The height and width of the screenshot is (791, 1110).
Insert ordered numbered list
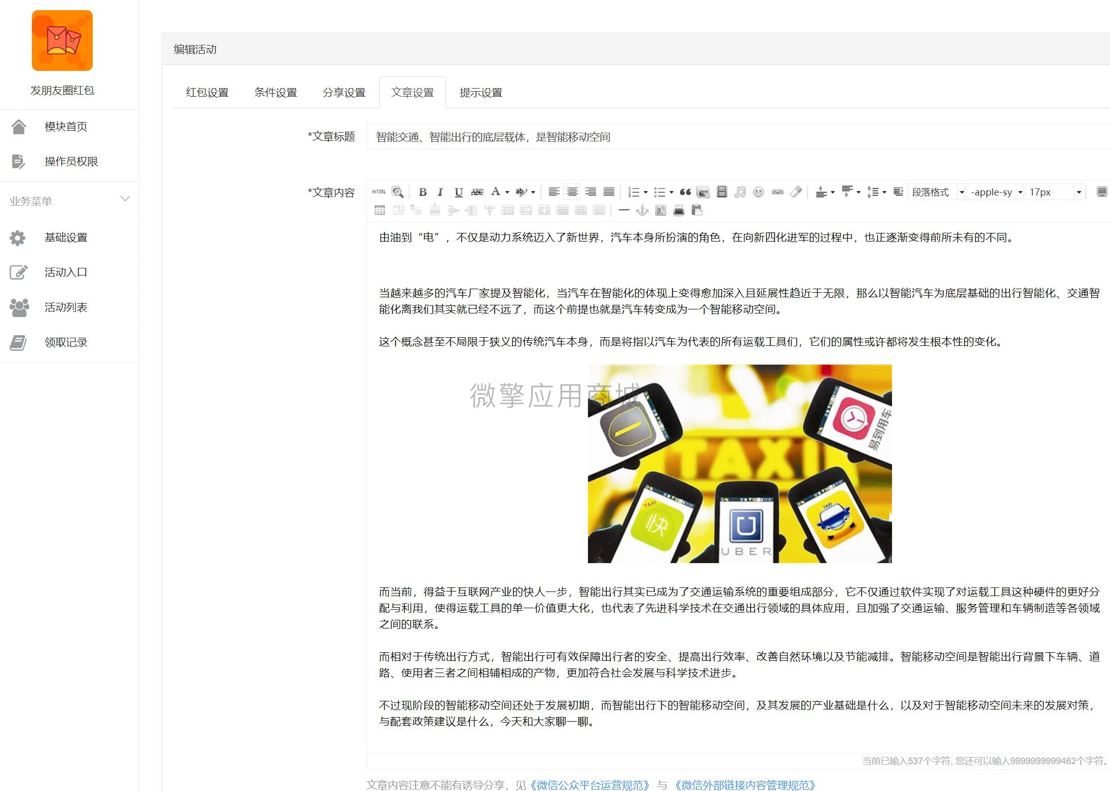(634, 192)
